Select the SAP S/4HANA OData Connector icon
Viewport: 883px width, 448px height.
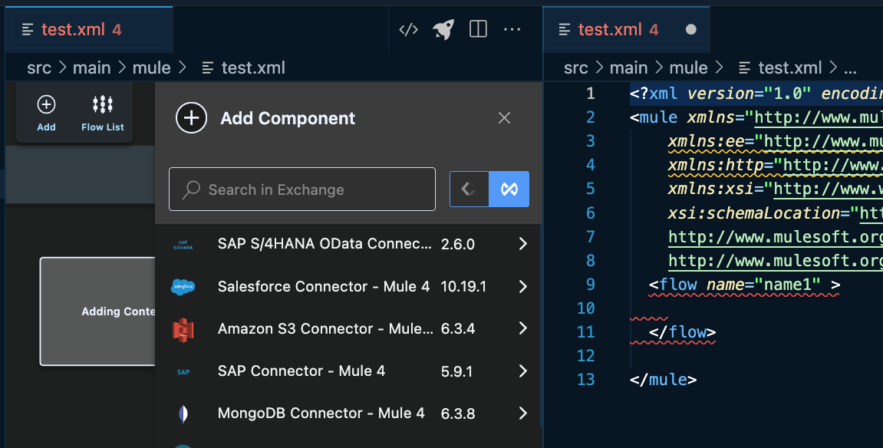point(184,244)
